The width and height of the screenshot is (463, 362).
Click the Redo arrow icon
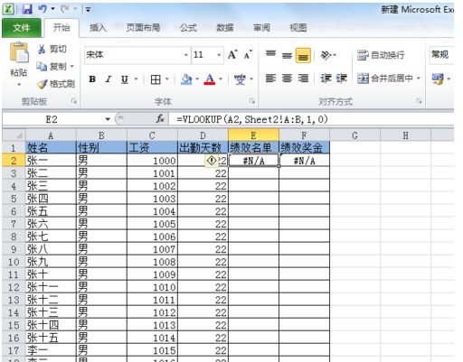(65, 9)
